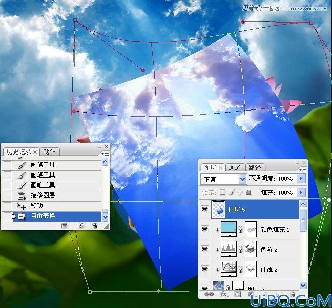
Task: Click chain link icon on 色阶 2 layer
Action: click(x=240, y=249)
